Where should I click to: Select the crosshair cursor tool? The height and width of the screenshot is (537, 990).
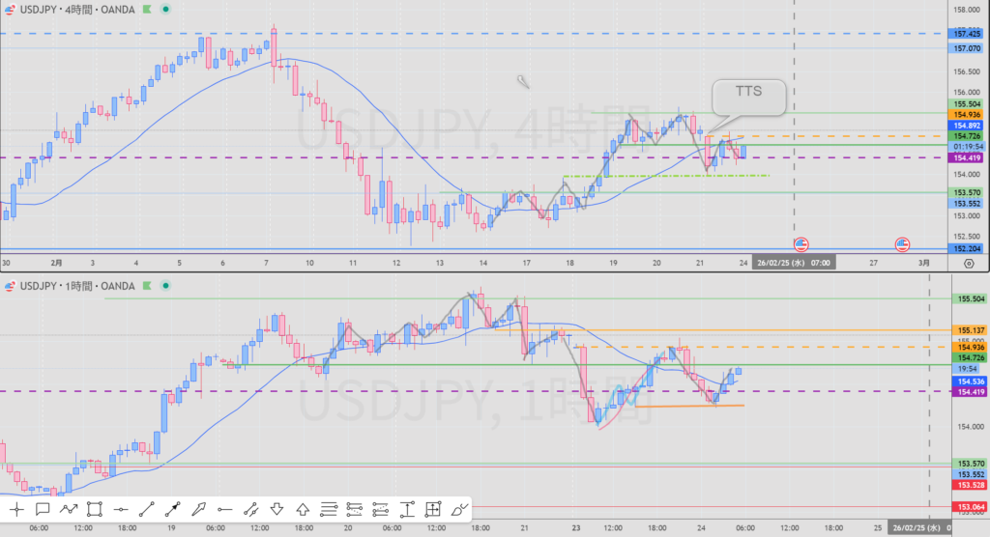pos(17,508)
